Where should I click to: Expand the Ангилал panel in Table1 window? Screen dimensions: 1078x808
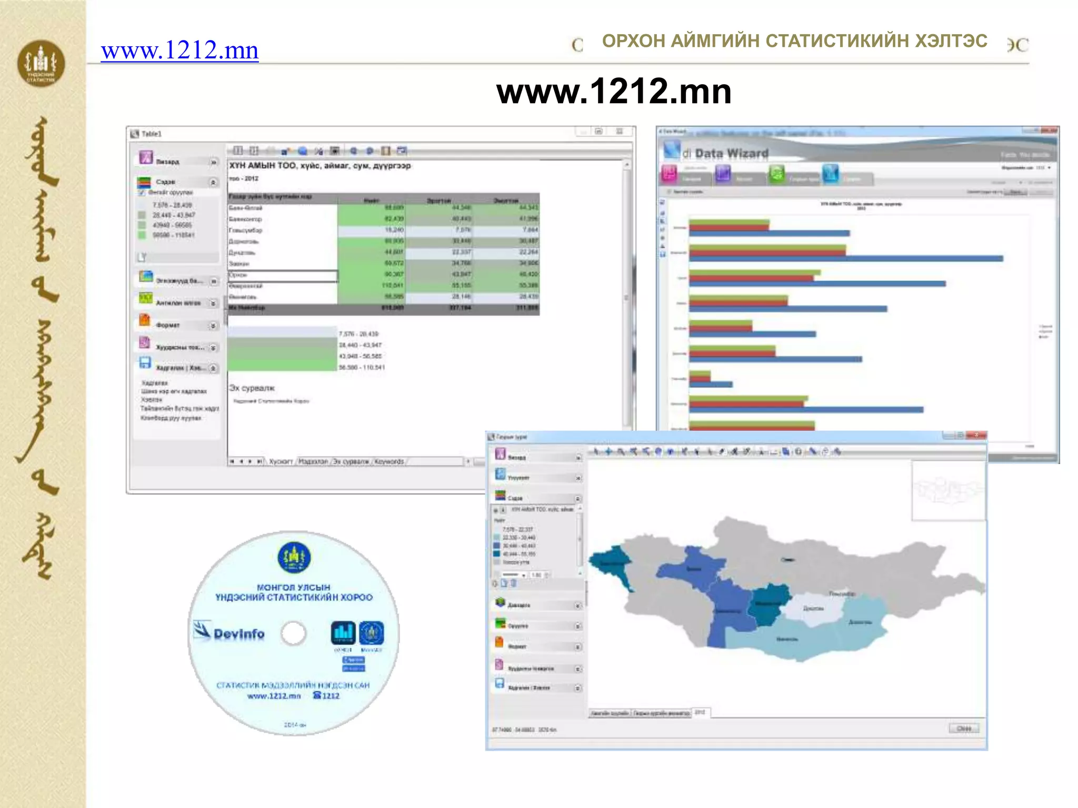[213, 304]
